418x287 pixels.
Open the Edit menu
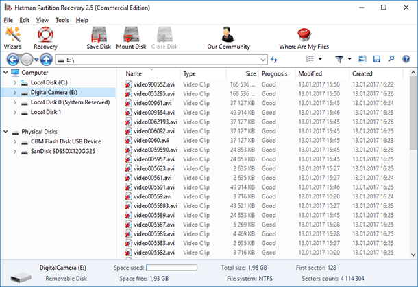point(24,21)
